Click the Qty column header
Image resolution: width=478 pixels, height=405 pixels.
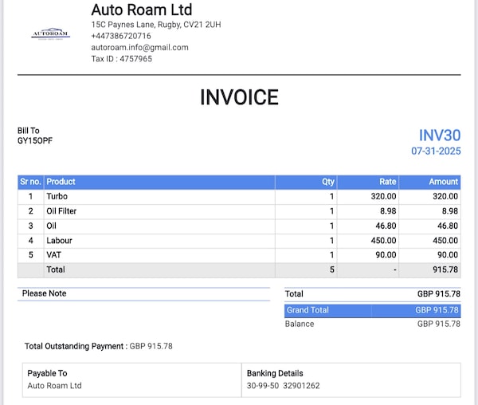327,182
